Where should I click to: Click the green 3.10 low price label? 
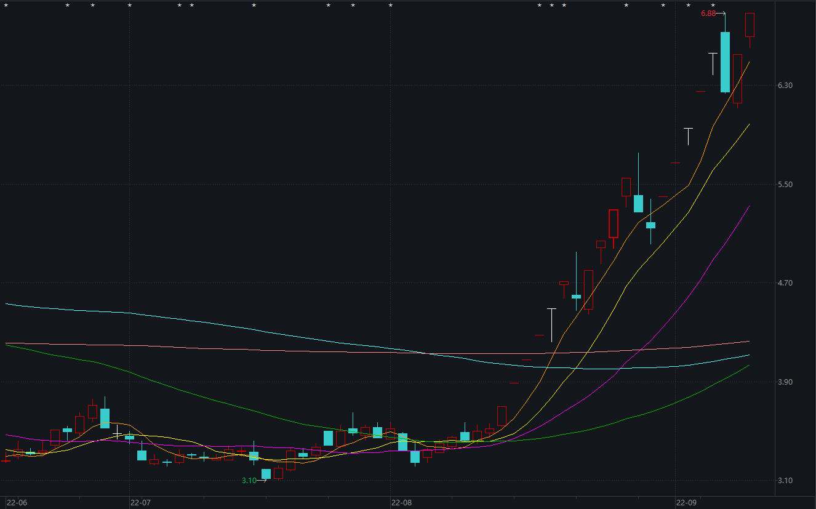point(249,481)
